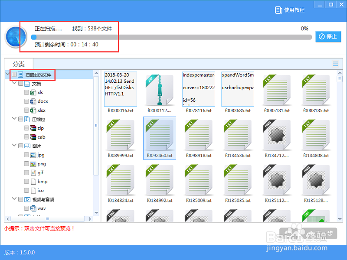The height and width of the screenshot is (260, 347).
Task: Select the f0134824.txt file name
Action: pyautogui.click(x=121, y=200)
